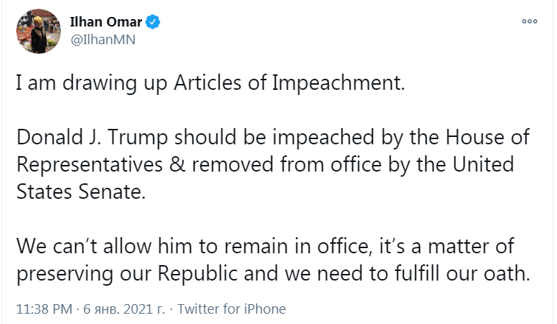This screenshot has width=557, height=324.
Task: Click the sentence about drawing up Articles
Action: (x=210, y=82)
